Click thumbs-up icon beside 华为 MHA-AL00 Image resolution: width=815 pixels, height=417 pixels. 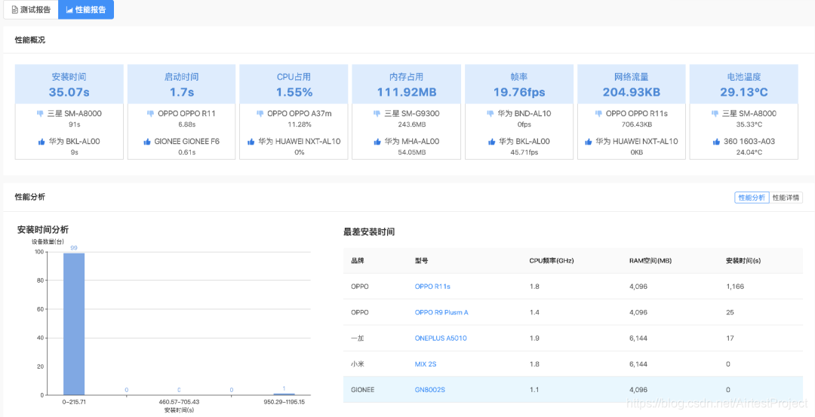377,141
